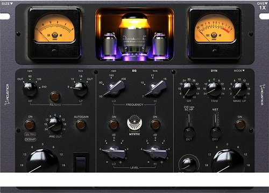Click the GR knob in DYN section
Screen dimensions: 269x193
pyautogui.click(x=189, y=89)
